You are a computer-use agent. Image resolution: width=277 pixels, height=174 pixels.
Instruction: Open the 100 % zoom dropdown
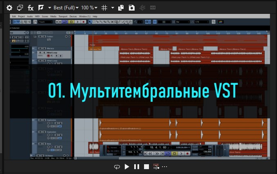(x=89, y=8)
